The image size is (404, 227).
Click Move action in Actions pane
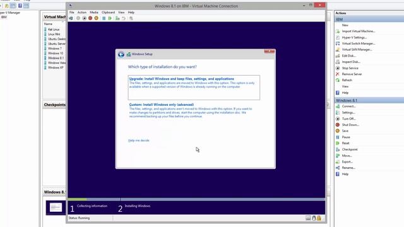click(347, 156)
